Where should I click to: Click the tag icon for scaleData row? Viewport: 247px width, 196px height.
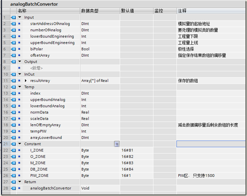(13, 118)
